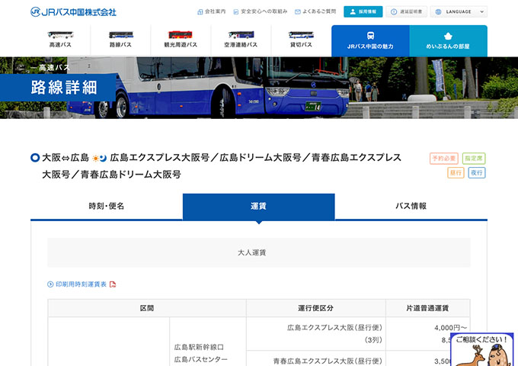This screenshot has width=518, height=366.
Task: Click the day-night sun and moon icon
Action: [100, 159]
